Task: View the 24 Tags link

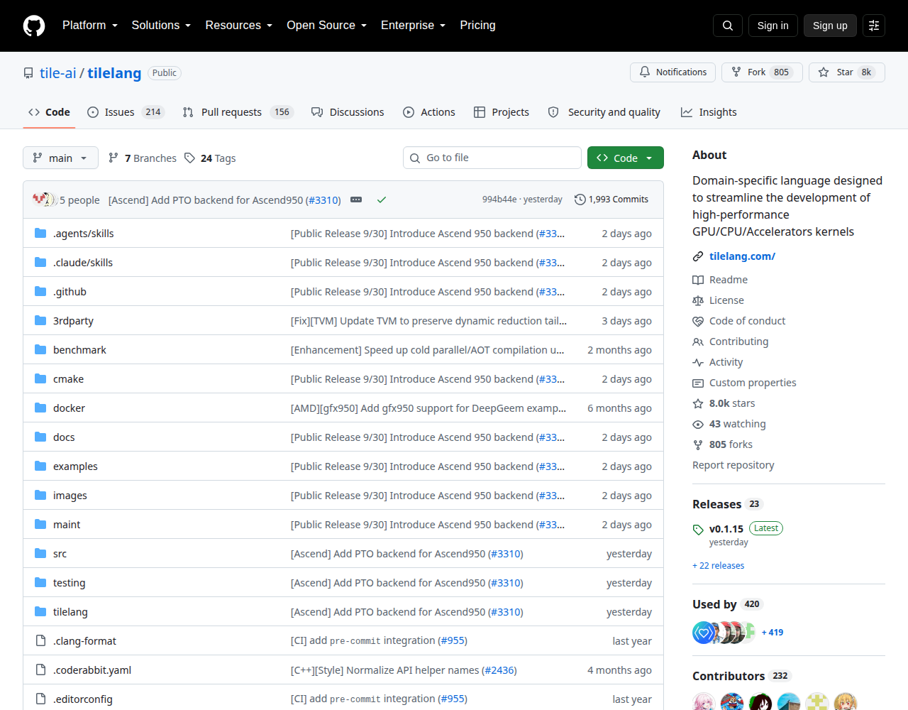Action: 210,158
